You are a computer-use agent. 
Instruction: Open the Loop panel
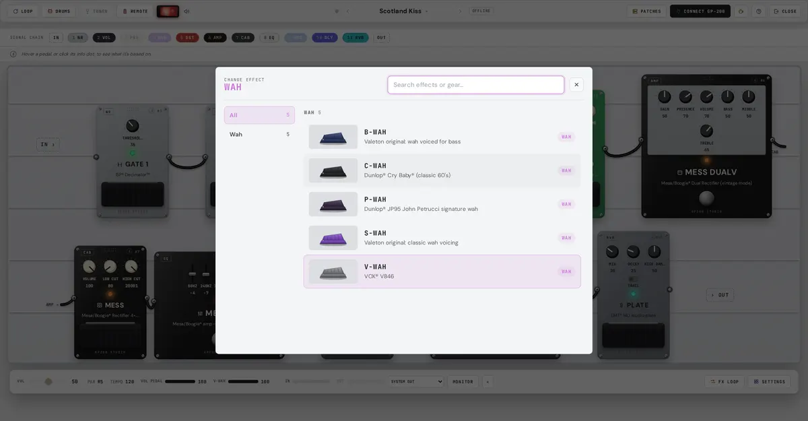[22, 11]
